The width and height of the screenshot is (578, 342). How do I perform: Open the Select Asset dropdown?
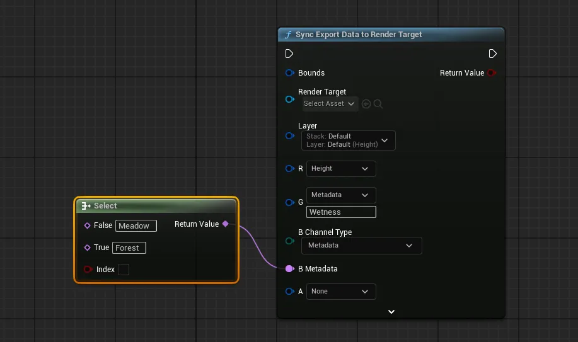(330, 104)
